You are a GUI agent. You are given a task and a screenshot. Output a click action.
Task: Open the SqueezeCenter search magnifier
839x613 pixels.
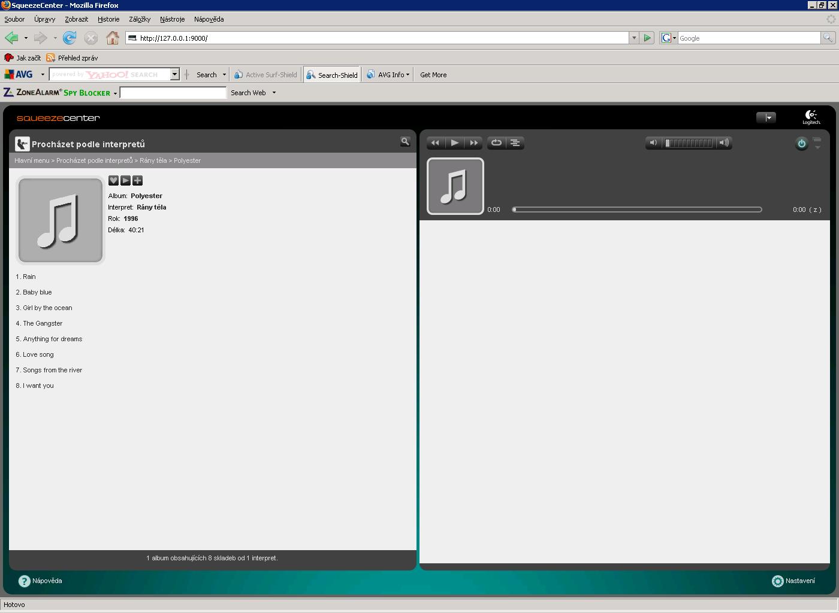click(x=405, y=142)
